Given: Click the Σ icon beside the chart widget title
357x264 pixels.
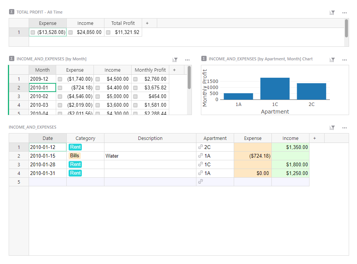Looking at the screenshot, I should coord(204,59).
